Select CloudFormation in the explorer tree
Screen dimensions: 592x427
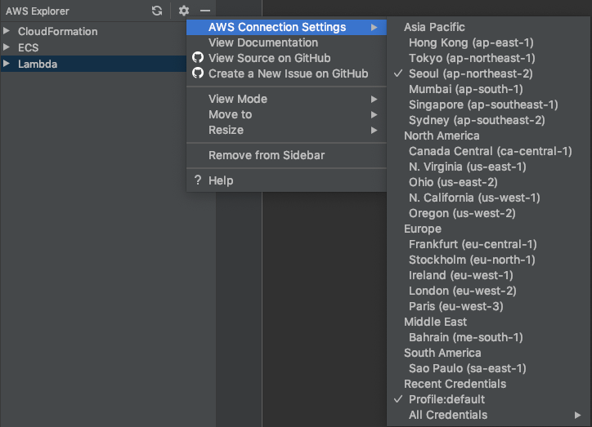[58, 31]
